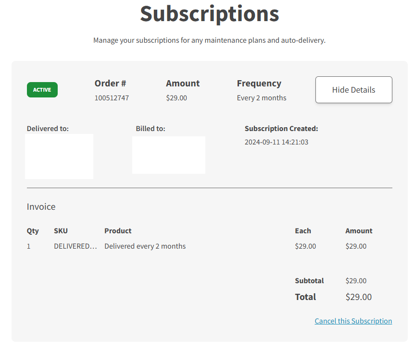Click the Invoice section heading

[x=41, y=207]
